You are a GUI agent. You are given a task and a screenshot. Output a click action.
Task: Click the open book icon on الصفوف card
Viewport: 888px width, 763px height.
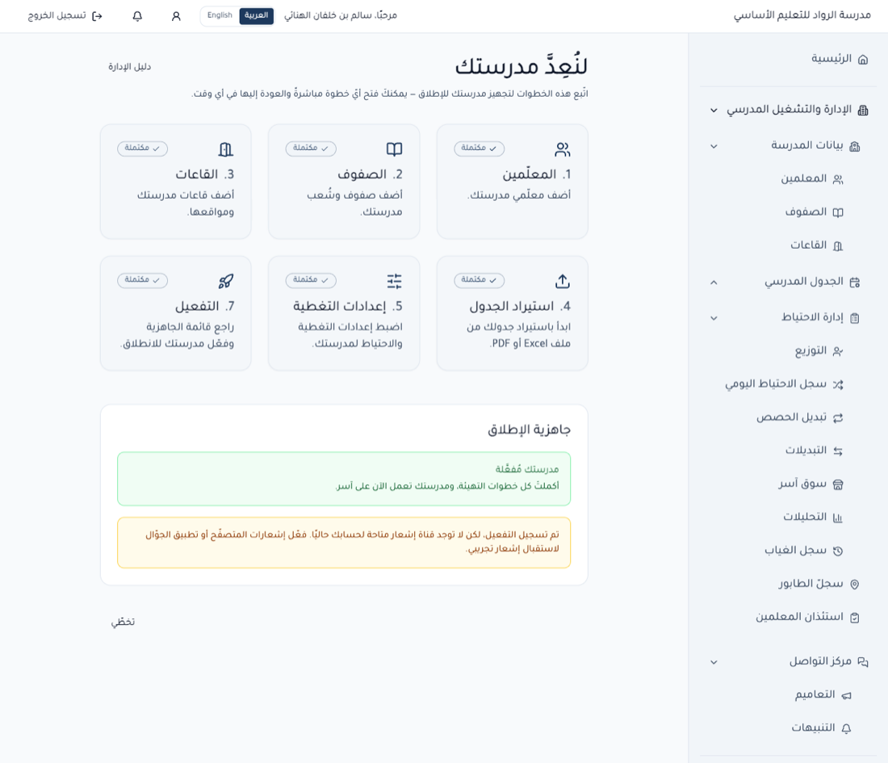pyautogui.click(x=394, y=149)
